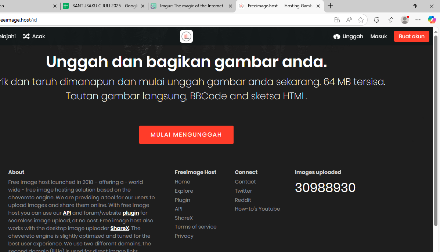The image size is (440, 252).
Task: Open a new tab with plus button
Action: [x=330, y=6]
